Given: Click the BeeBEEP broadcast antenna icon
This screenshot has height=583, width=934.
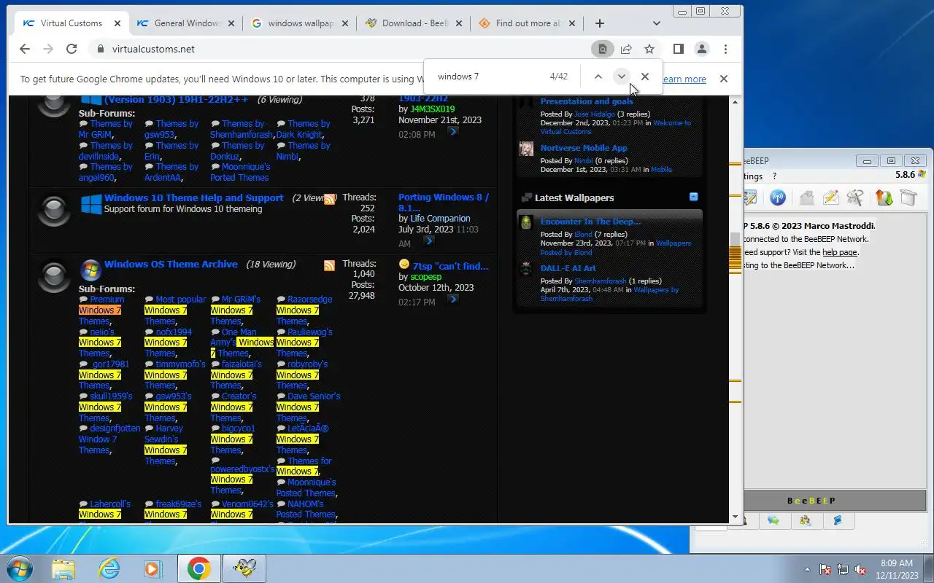Looking at the screenshot, I should (x=778, y=197).
